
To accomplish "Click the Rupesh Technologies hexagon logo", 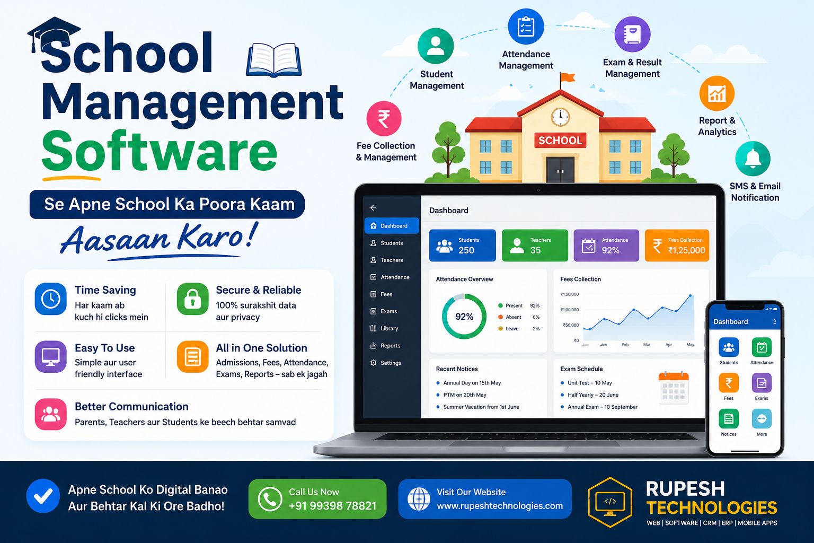I will [x=610, y=502].
